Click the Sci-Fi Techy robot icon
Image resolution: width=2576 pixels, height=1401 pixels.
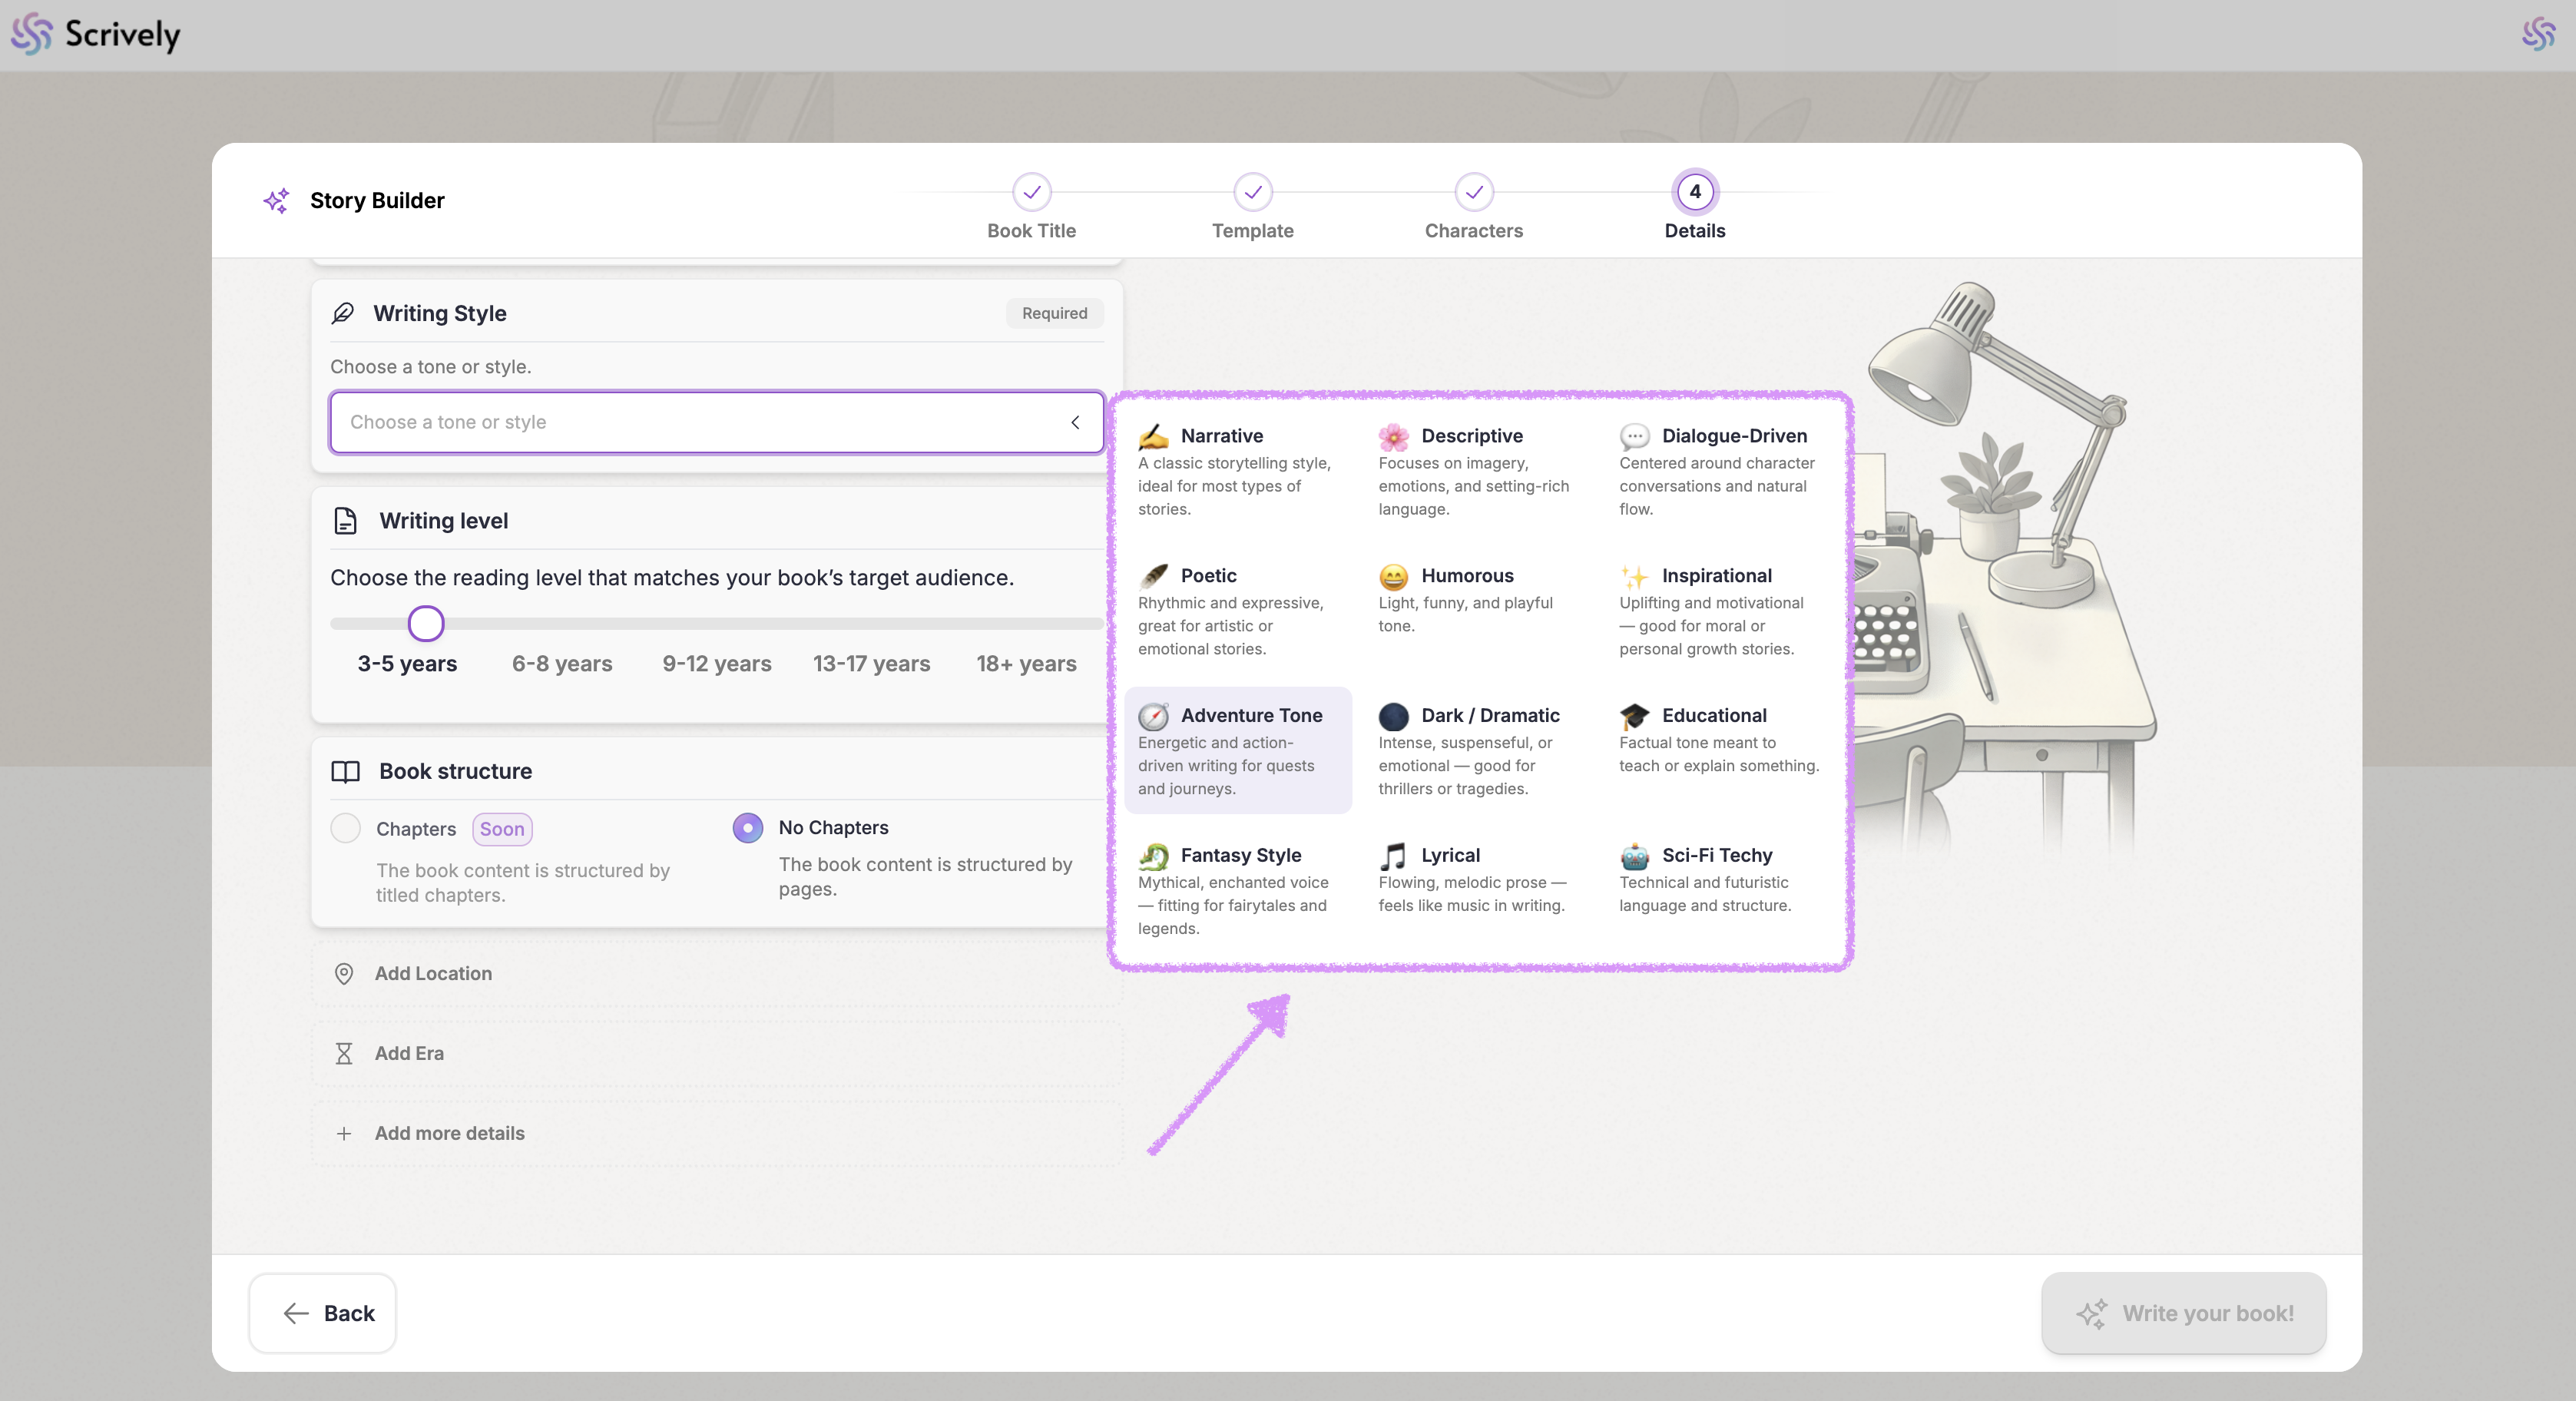(1634, 856)
